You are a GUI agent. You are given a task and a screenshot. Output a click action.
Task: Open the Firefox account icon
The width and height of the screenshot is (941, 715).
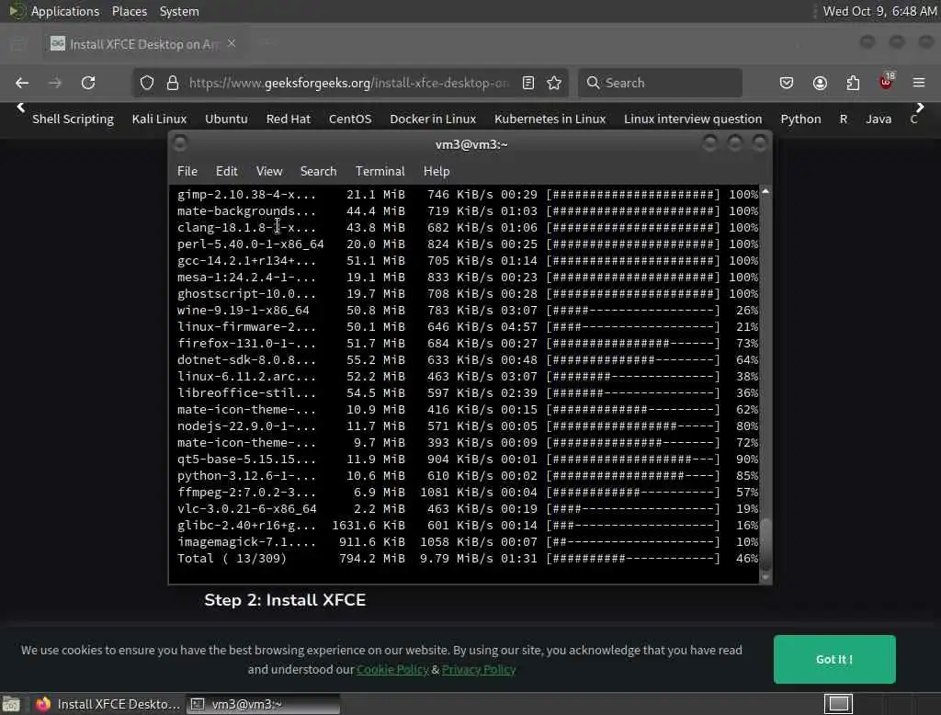pyautogui.click(x=820, y=83)
